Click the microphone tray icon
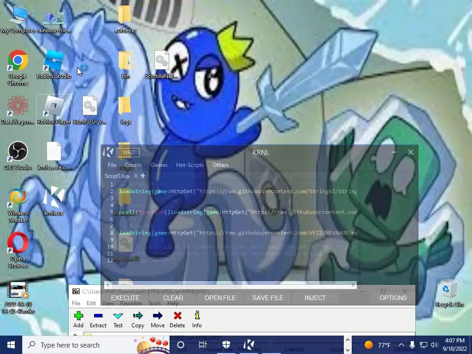This screenshot has width=472, height=354. coord(412,345)
